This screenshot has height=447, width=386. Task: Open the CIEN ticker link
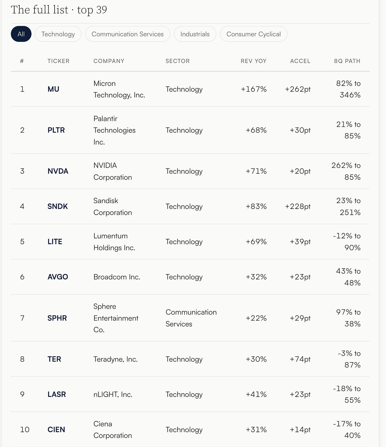coord(56,430)
